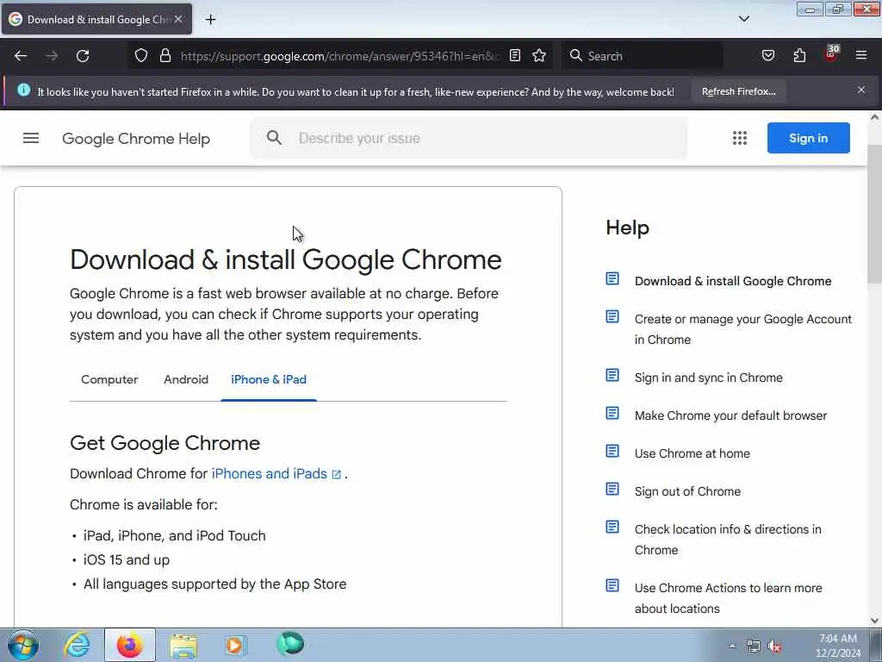Reload the page with the refresh icon
Screen dimensions: 882x662
[x=83, y=56]
